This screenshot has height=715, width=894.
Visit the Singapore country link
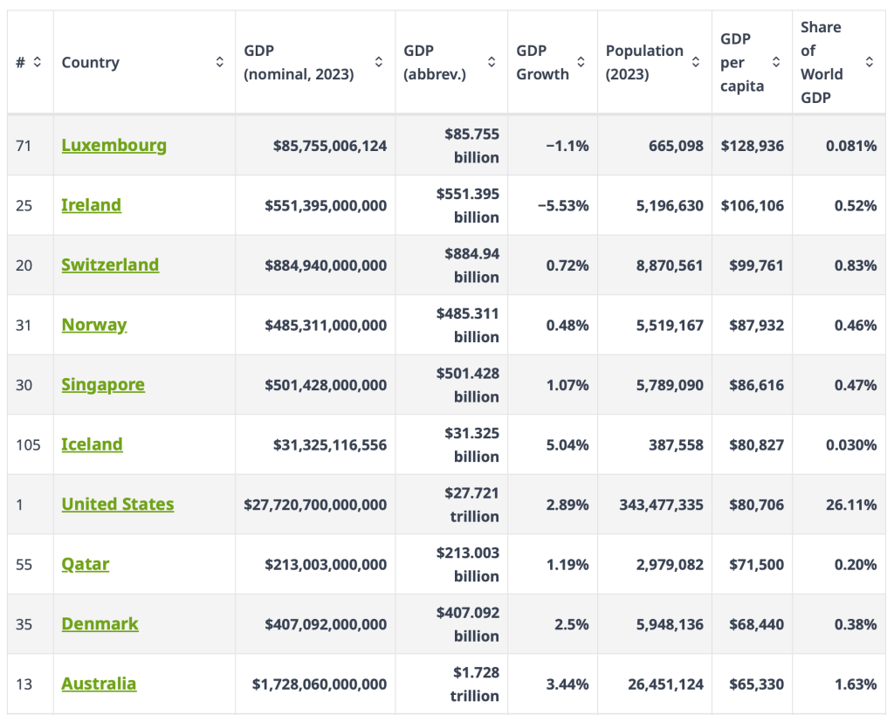pyautogui.click(x=103, y=385)
